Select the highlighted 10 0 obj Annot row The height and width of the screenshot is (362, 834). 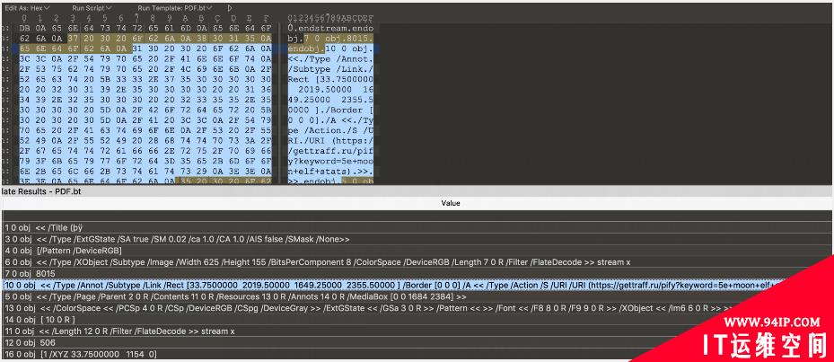pyautogui.click(x=269, y=284)
